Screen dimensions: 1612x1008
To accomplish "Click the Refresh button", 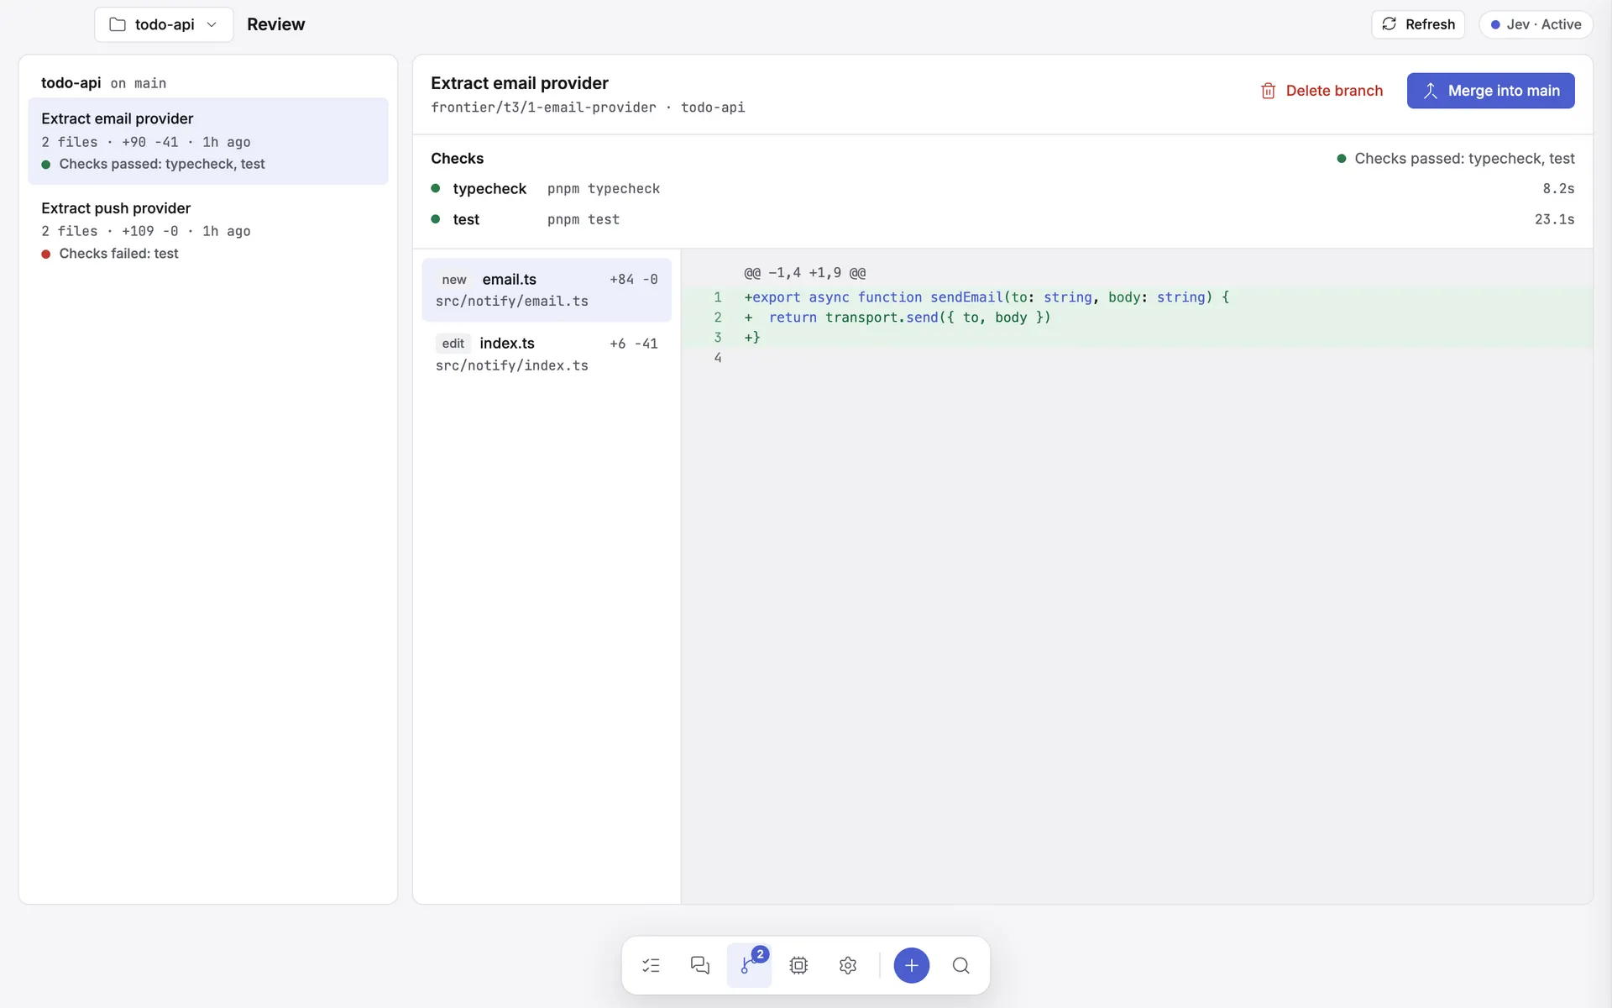I will click(1418, 24).
